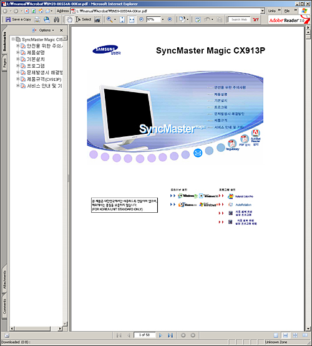Go to the next page arrow
This screenshot has height=346, width=312.
(160, 335)
